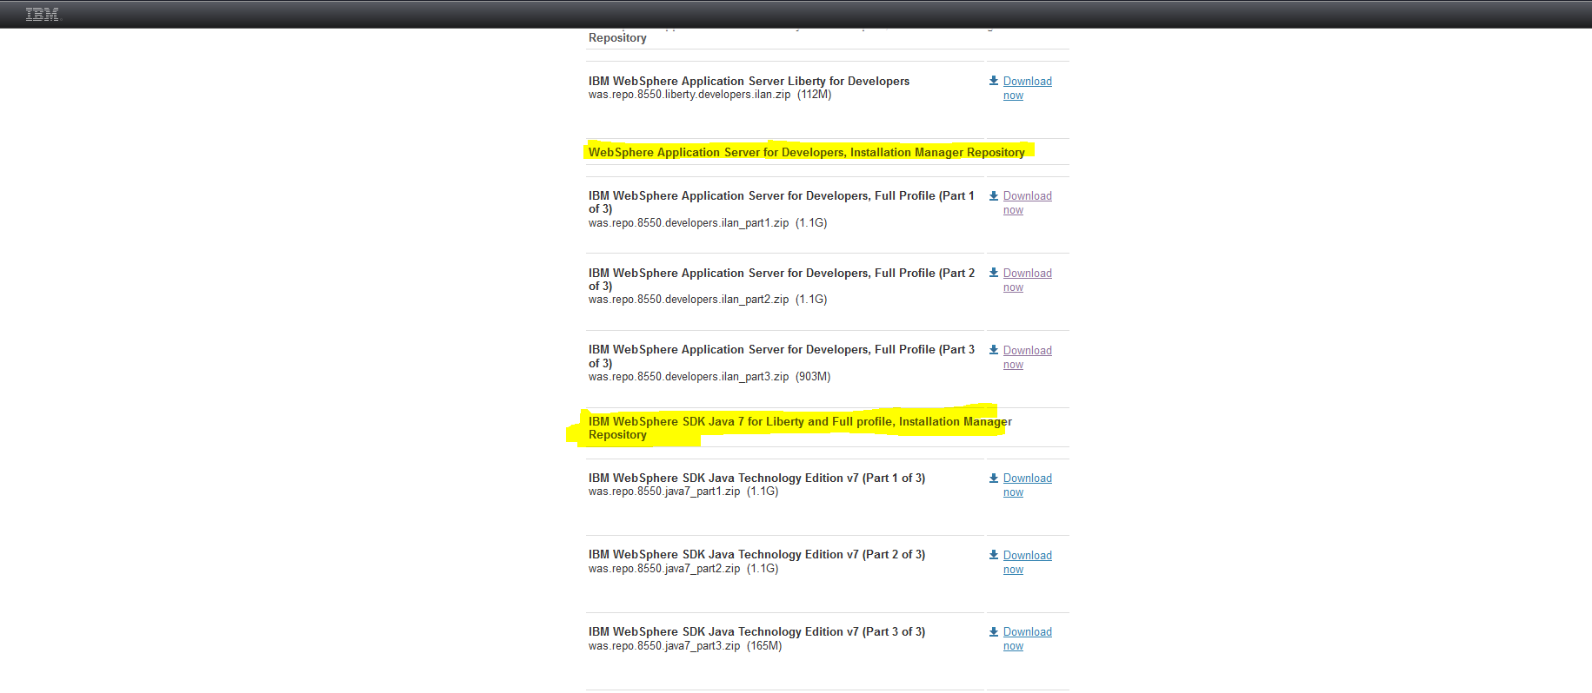Select filename was.repo.8550.developers.ilan_part3.zip
Screen dimensions: 1592x693
point(689,377)
